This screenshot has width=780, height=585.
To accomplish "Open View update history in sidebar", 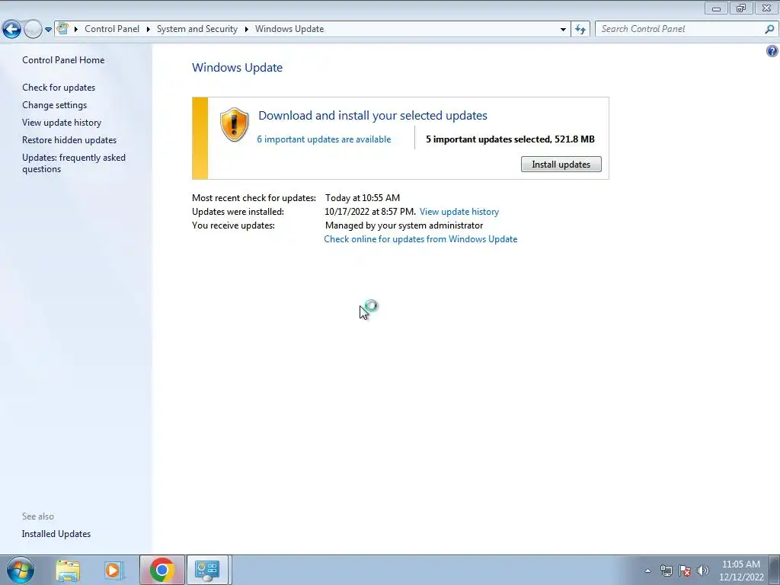I will (x=62, y=123).
